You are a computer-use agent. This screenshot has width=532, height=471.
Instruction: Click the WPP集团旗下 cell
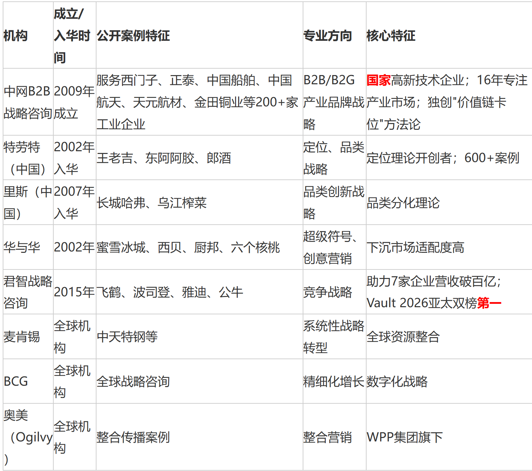pos(449,437)
